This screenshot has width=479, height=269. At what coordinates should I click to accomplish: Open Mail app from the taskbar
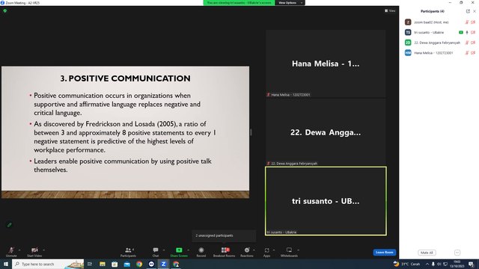(126, 264)
